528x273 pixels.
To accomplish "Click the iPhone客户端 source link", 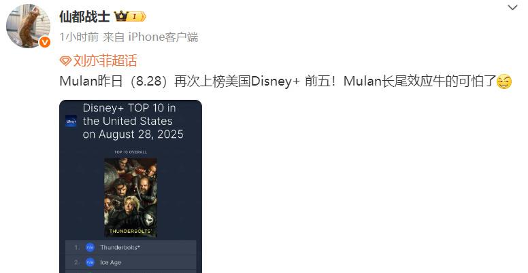I will point(163,37).
